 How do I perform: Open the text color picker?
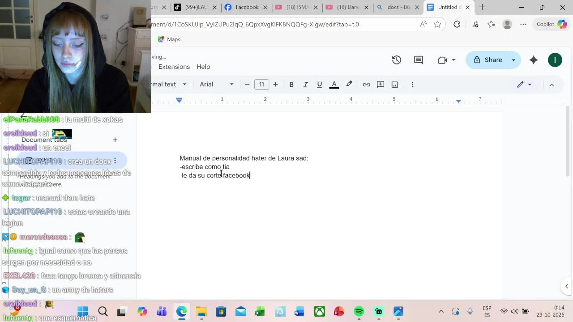(334, 85)
